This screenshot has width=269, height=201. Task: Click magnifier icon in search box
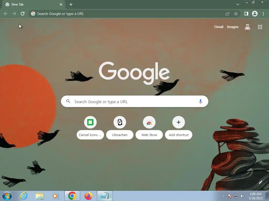68,101
